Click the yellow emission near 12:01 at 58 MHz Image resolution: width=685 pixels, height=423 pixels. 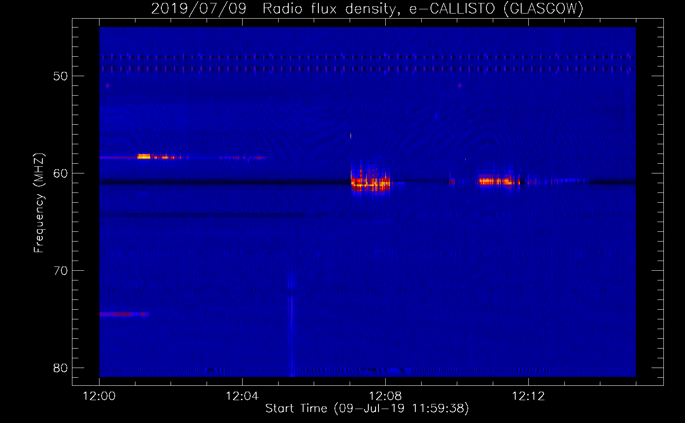pos(144,157)
